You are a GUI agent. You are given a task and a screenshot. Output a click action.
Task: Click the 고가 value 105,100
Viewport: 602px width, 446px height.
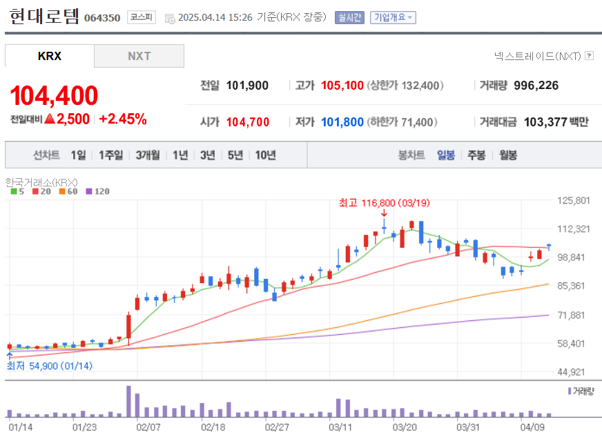[x=342, y=85]
